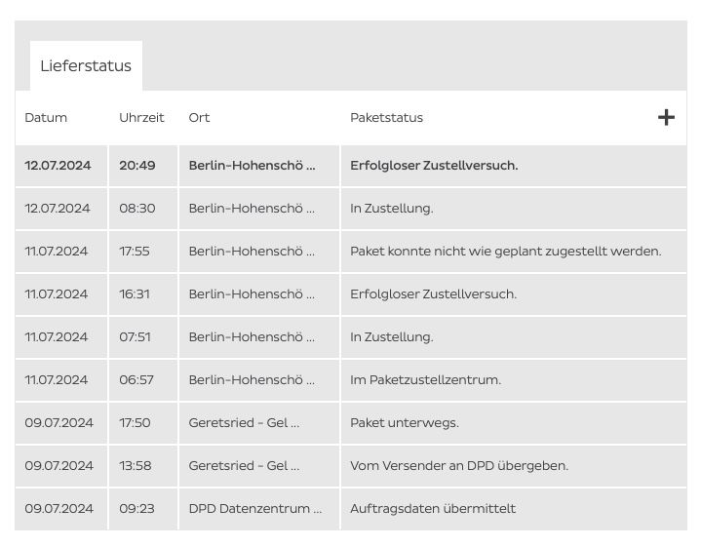Click 'Paket konnte nicht wie geplant zugestellt werden'
The height and width of the screenshot is (547, 701).
click(x=505, y=252)
